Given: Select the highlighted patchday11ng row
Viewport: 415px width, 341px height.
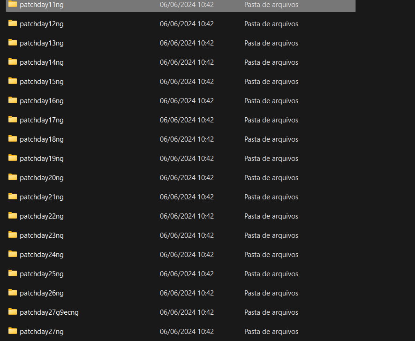Looking at the screenshot, I should 181,5.
